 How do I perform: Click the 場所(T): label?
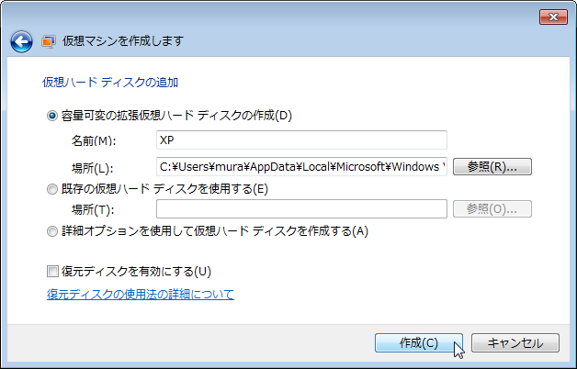tap(93, 209)
